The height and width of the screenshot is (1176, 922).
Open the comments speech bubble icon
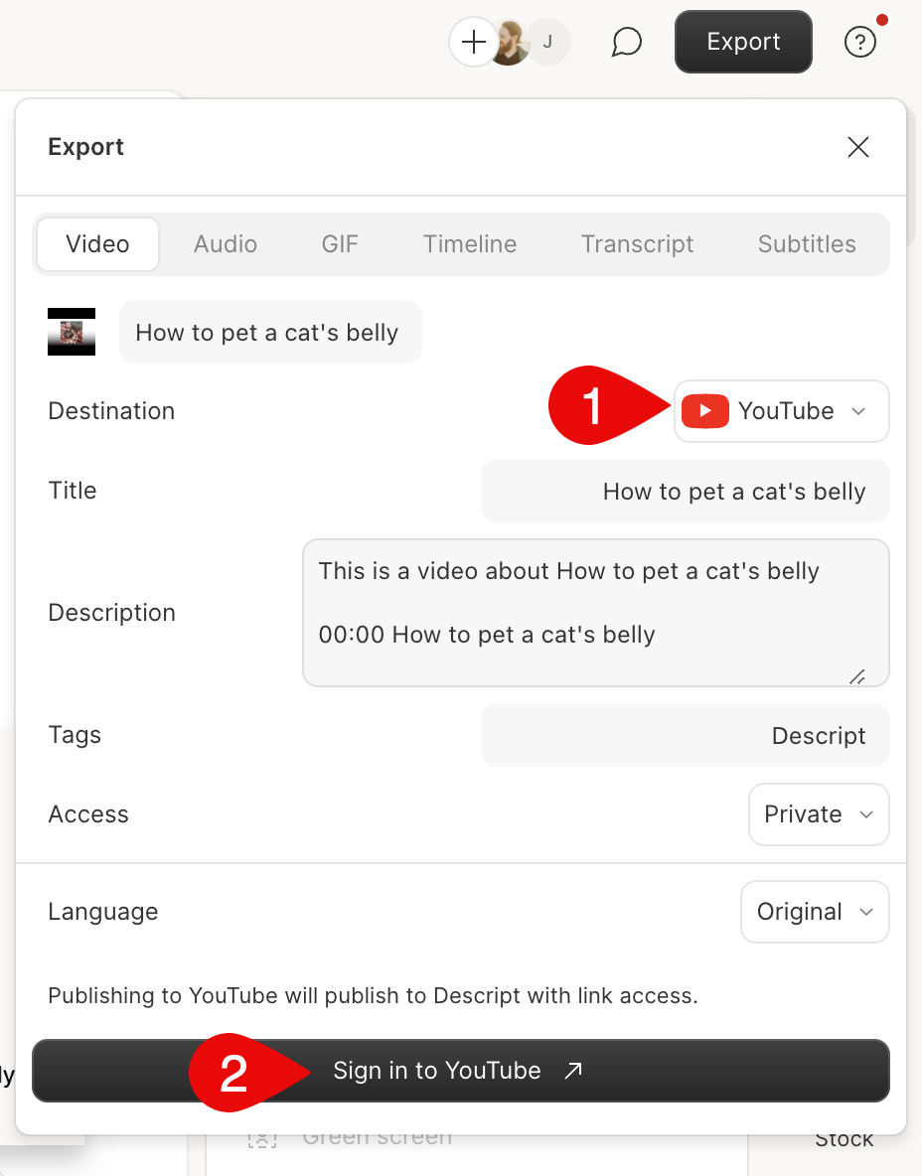[x=626, y=42]
